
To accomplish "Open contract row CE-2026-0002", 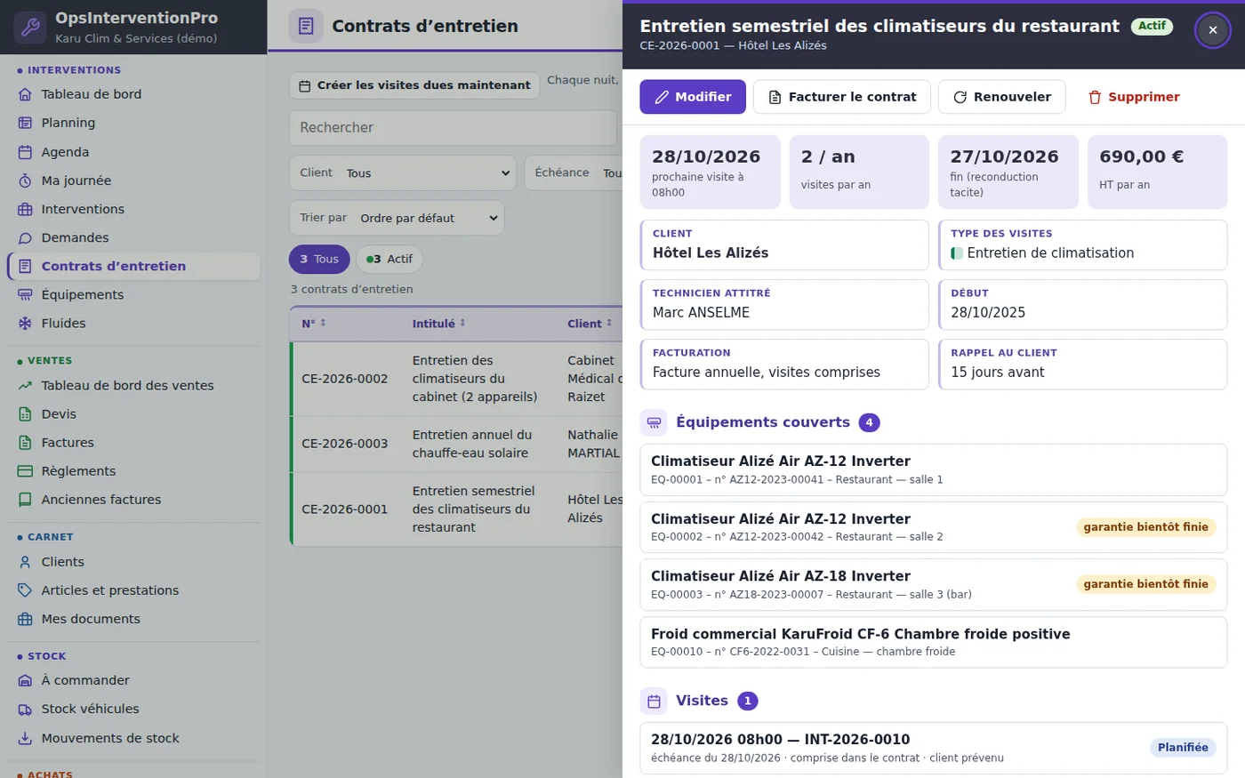I will 457,379.
